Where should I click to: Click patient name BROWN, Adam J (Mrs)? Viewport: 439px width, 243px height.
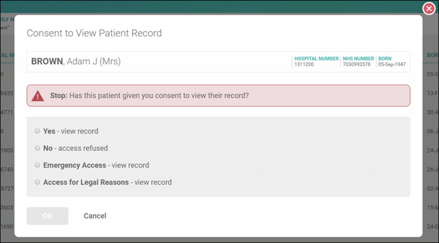[x=76, y=62]
